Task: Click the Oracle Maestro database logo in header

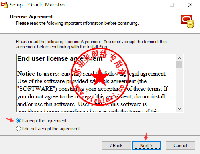Action: pyautogui.click(x=188, y=21)
